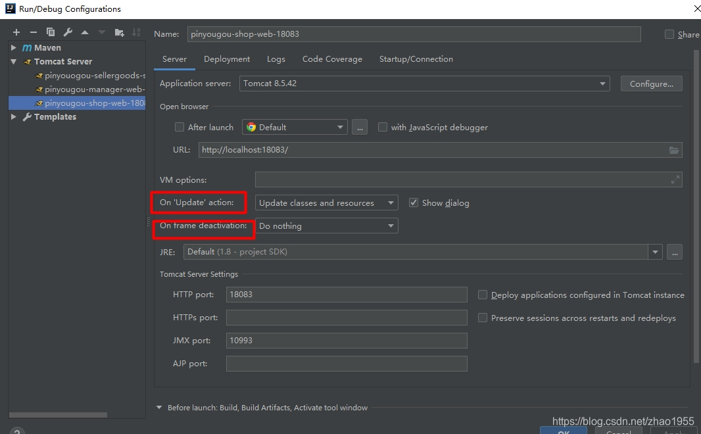Viewport: 701px width, 434px height.
Task: Add a new configuration with plus icon
Action: [x=16, y=32]
